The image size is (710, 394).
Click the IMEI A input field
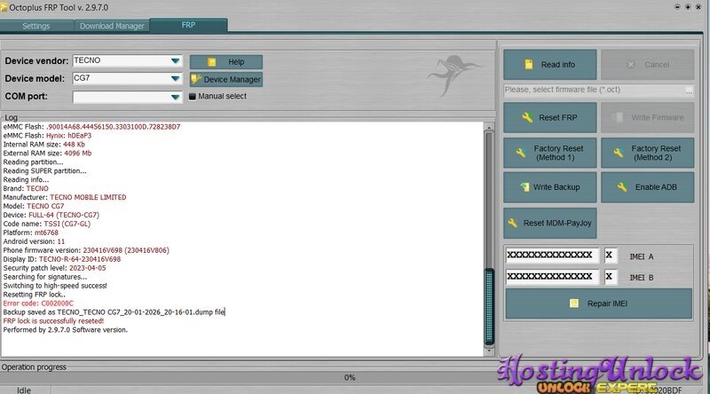tap(551, 255)
